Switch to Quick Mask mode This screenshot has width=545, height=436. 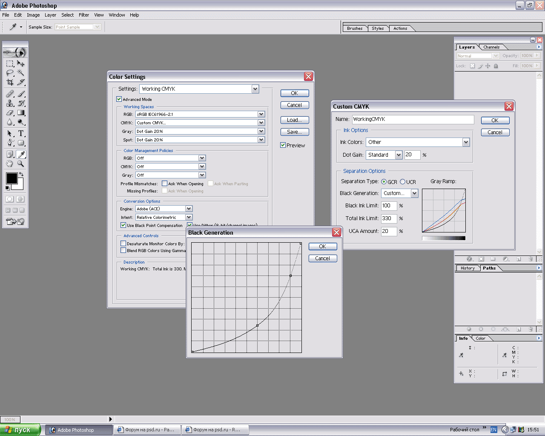click(x=20, y=199)
